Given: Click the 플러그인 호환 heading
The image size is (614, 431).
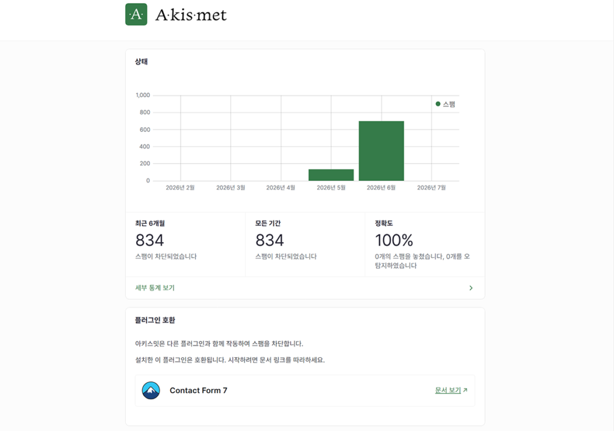Looking at the screenshot, I should click(155, 320).
